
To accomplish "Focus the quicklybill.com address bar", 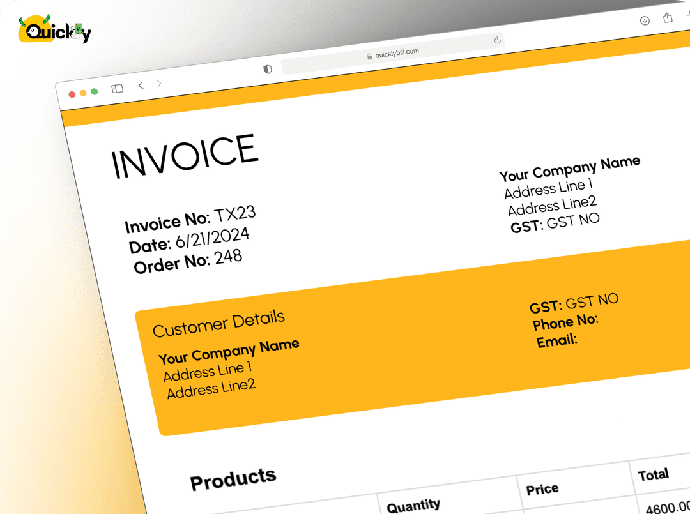I will point(392,54).
